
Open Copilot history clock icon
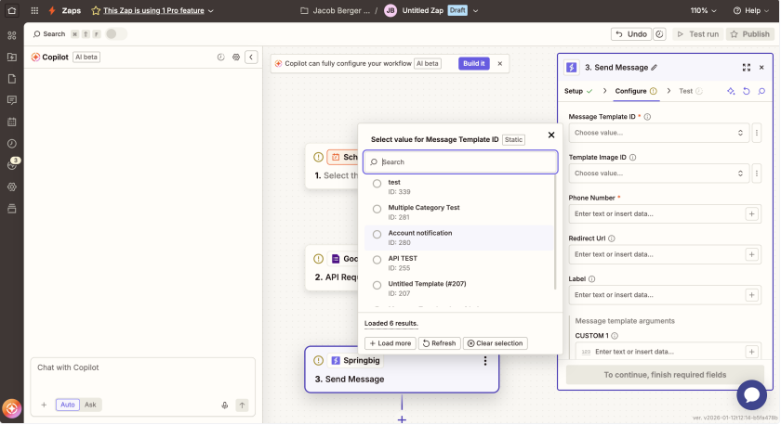pyautogui.click(x=220, y=58)
